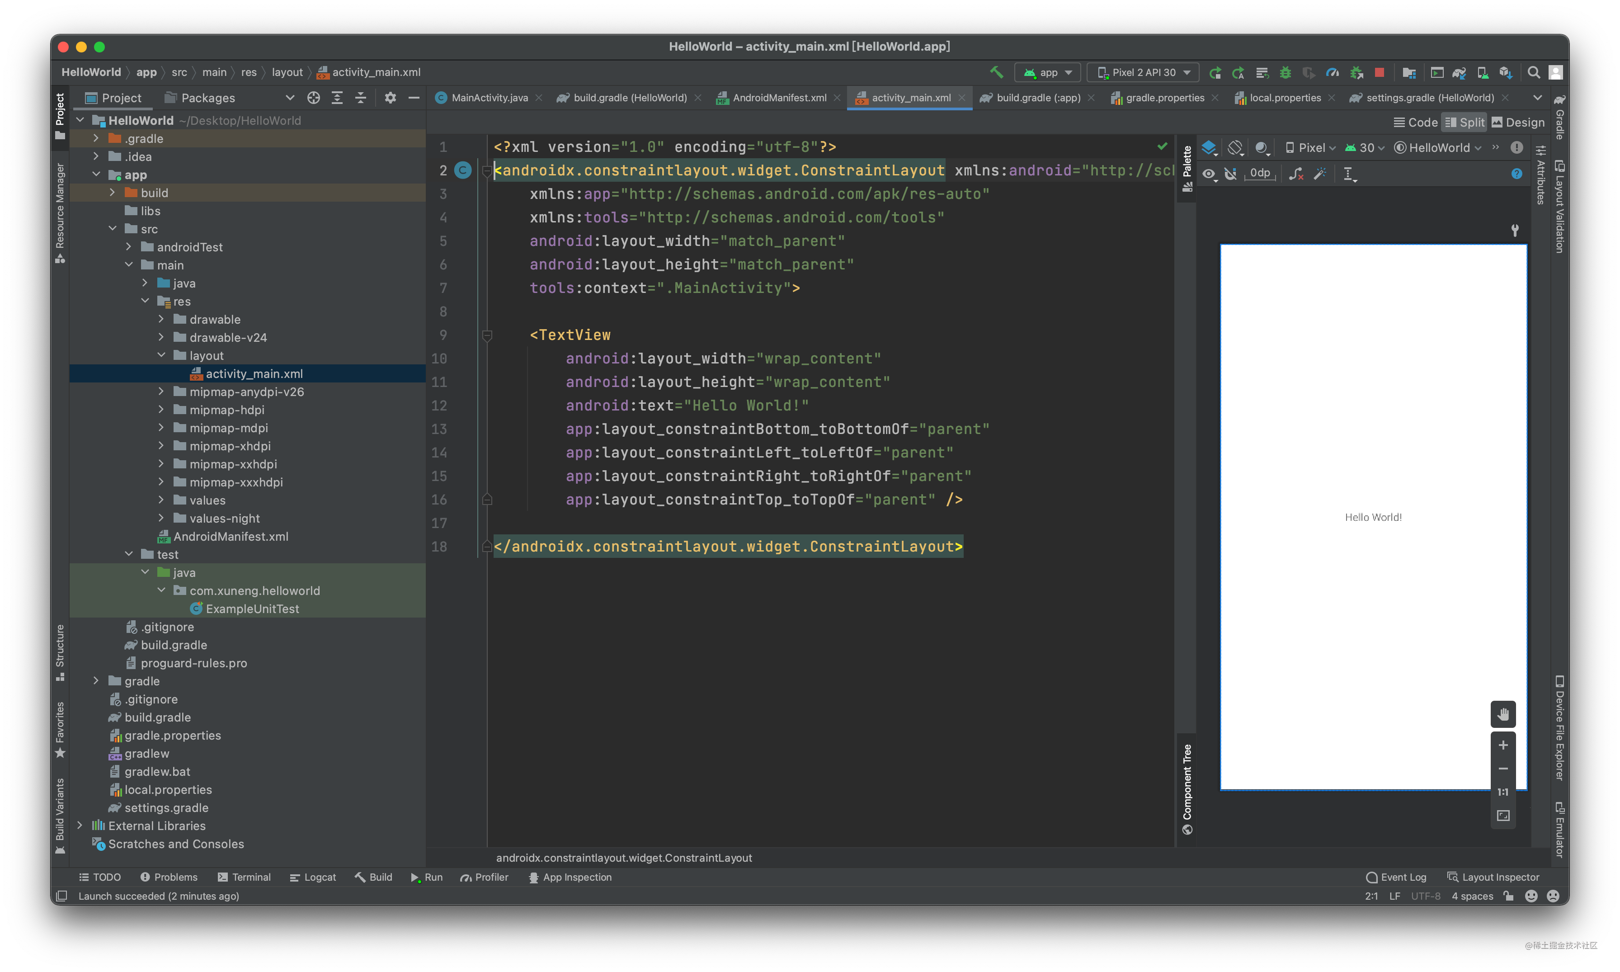This screenshot has width=1620, height=972.
Task: Open the Profiler gauge icon in toolbar
Action: [1332, 72]
